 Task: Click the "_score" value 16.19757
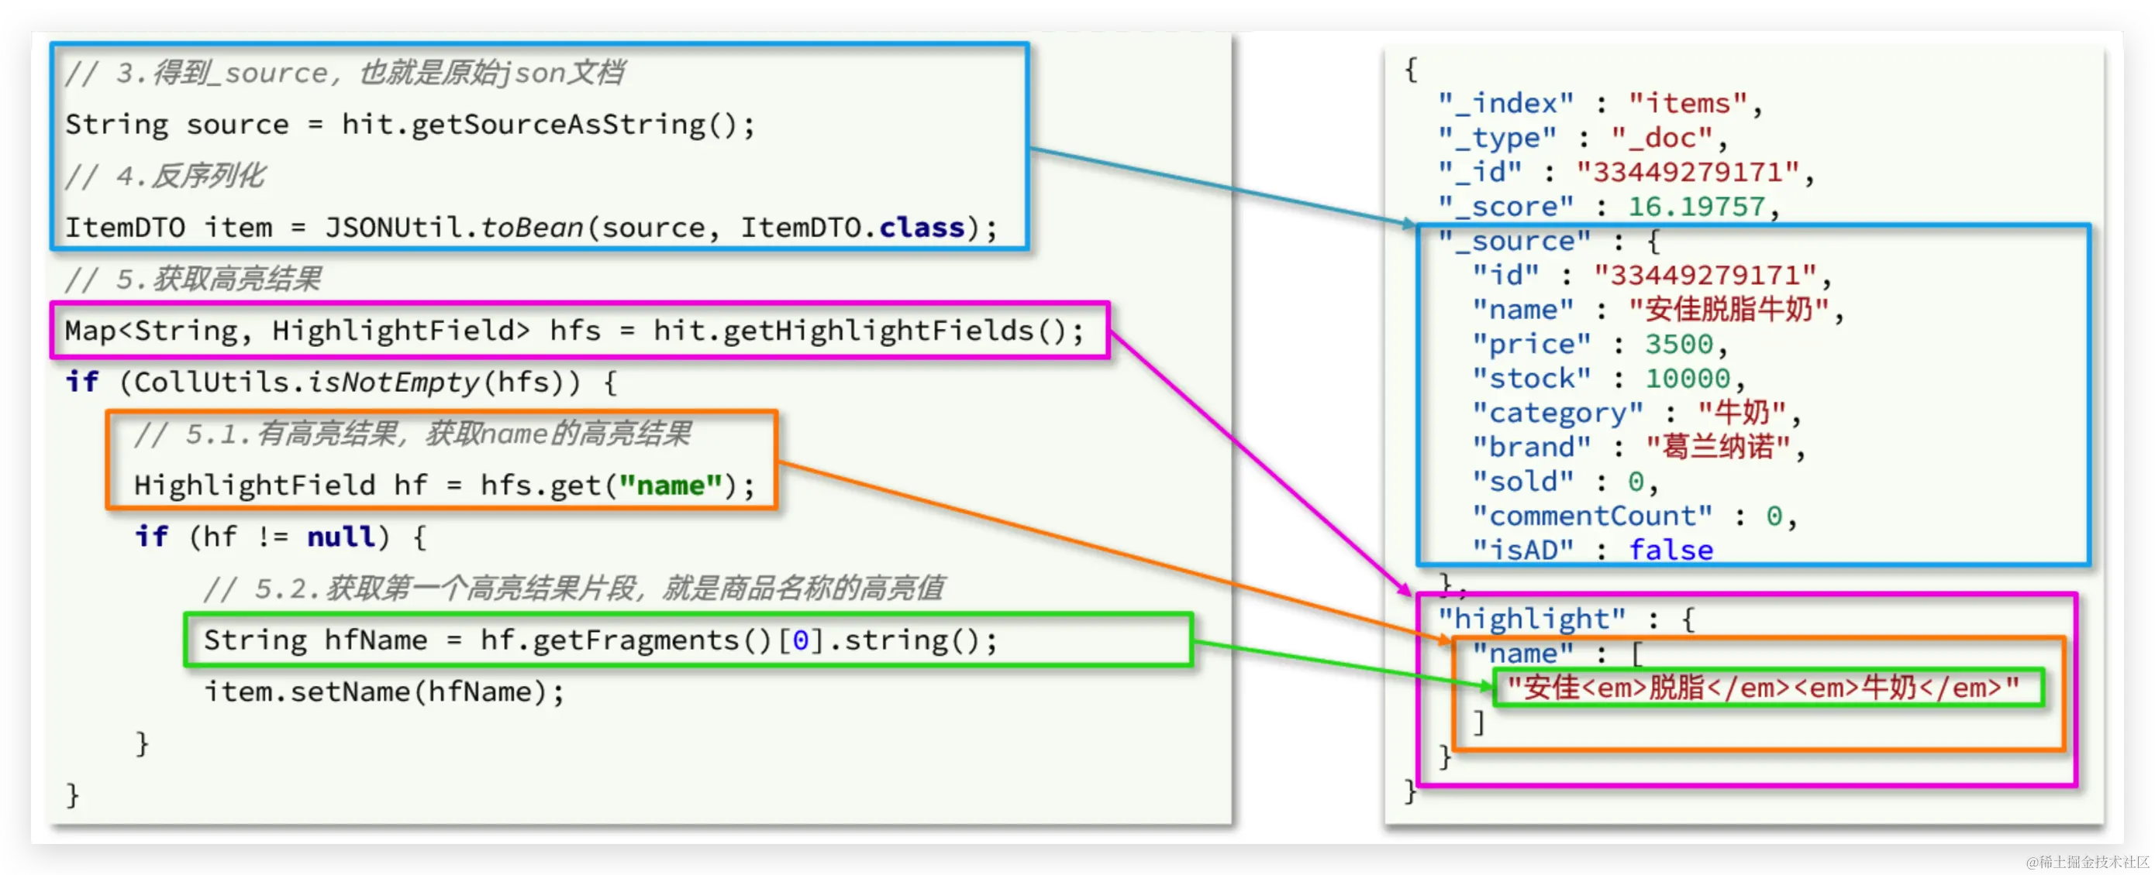coord(1697,207)
